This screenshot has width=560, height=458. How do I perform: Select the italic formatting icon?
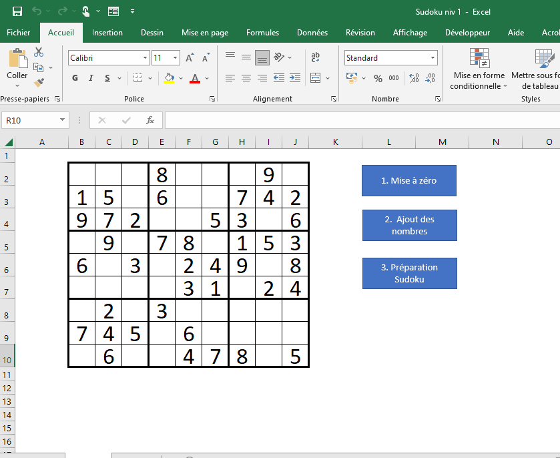[90, 78]
